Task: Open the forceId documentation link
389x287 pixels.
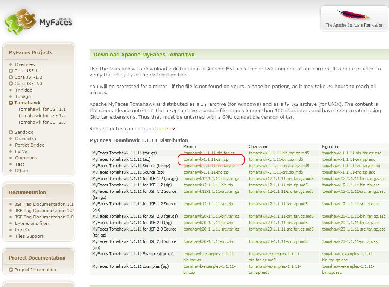Action: [23, 230]
